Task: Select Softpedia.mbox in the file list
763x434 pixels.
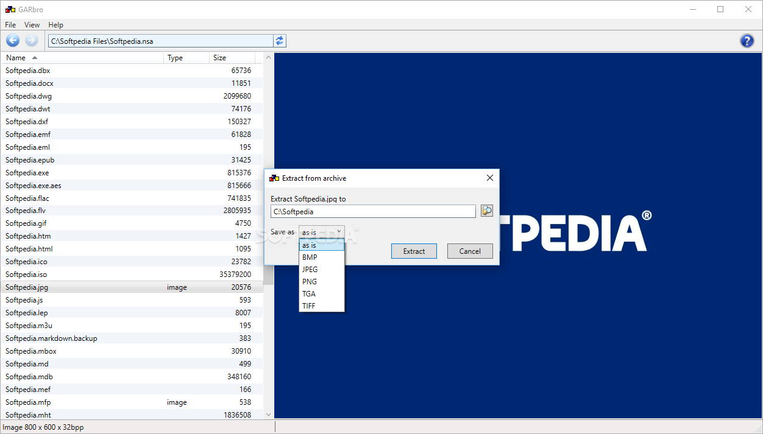Action: (x=132, y=351)
